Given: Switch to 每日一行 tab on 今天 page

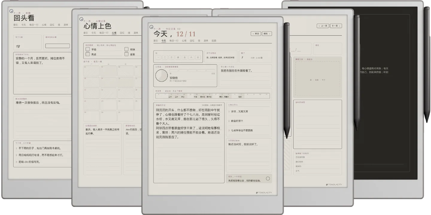Looking at the screenshot, I should pyautogui.click(x=174, y=40).
